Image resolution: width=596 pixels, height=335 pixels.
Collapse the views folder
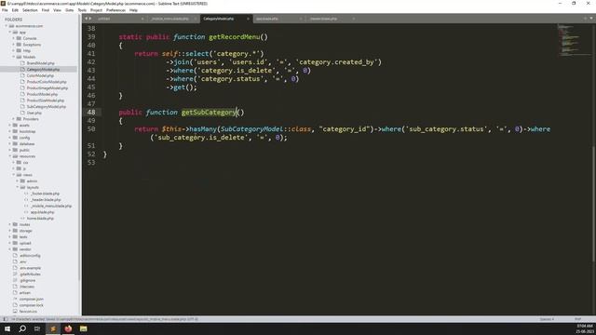click(14, 175)
